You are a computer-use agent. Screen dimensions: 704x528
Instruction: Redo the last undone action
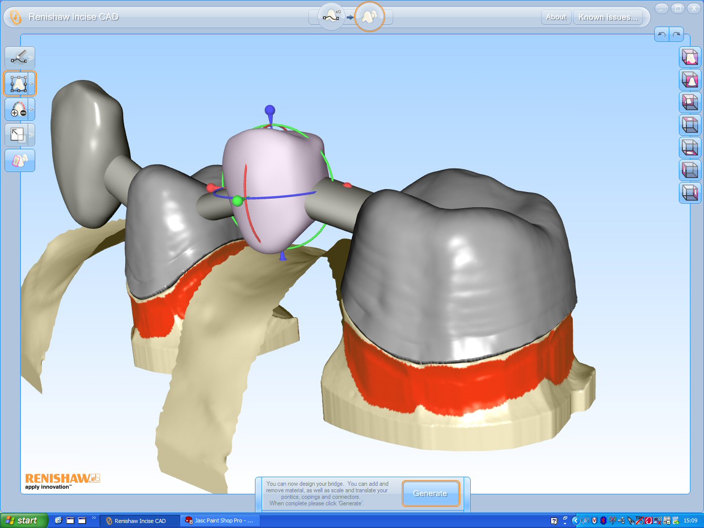[676, 35]
